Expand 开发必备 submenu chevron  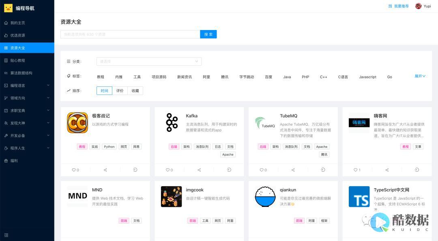point(48,136)
